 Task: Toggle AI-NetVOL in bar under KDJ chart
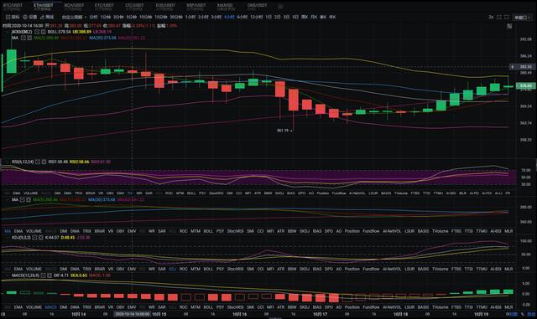coord(392,269)
